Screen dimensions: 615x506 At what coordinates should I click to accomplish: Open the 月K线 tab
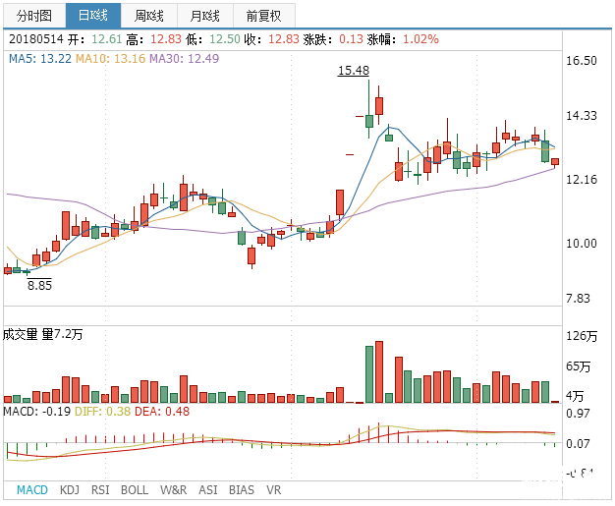click(x=205, y=16)
